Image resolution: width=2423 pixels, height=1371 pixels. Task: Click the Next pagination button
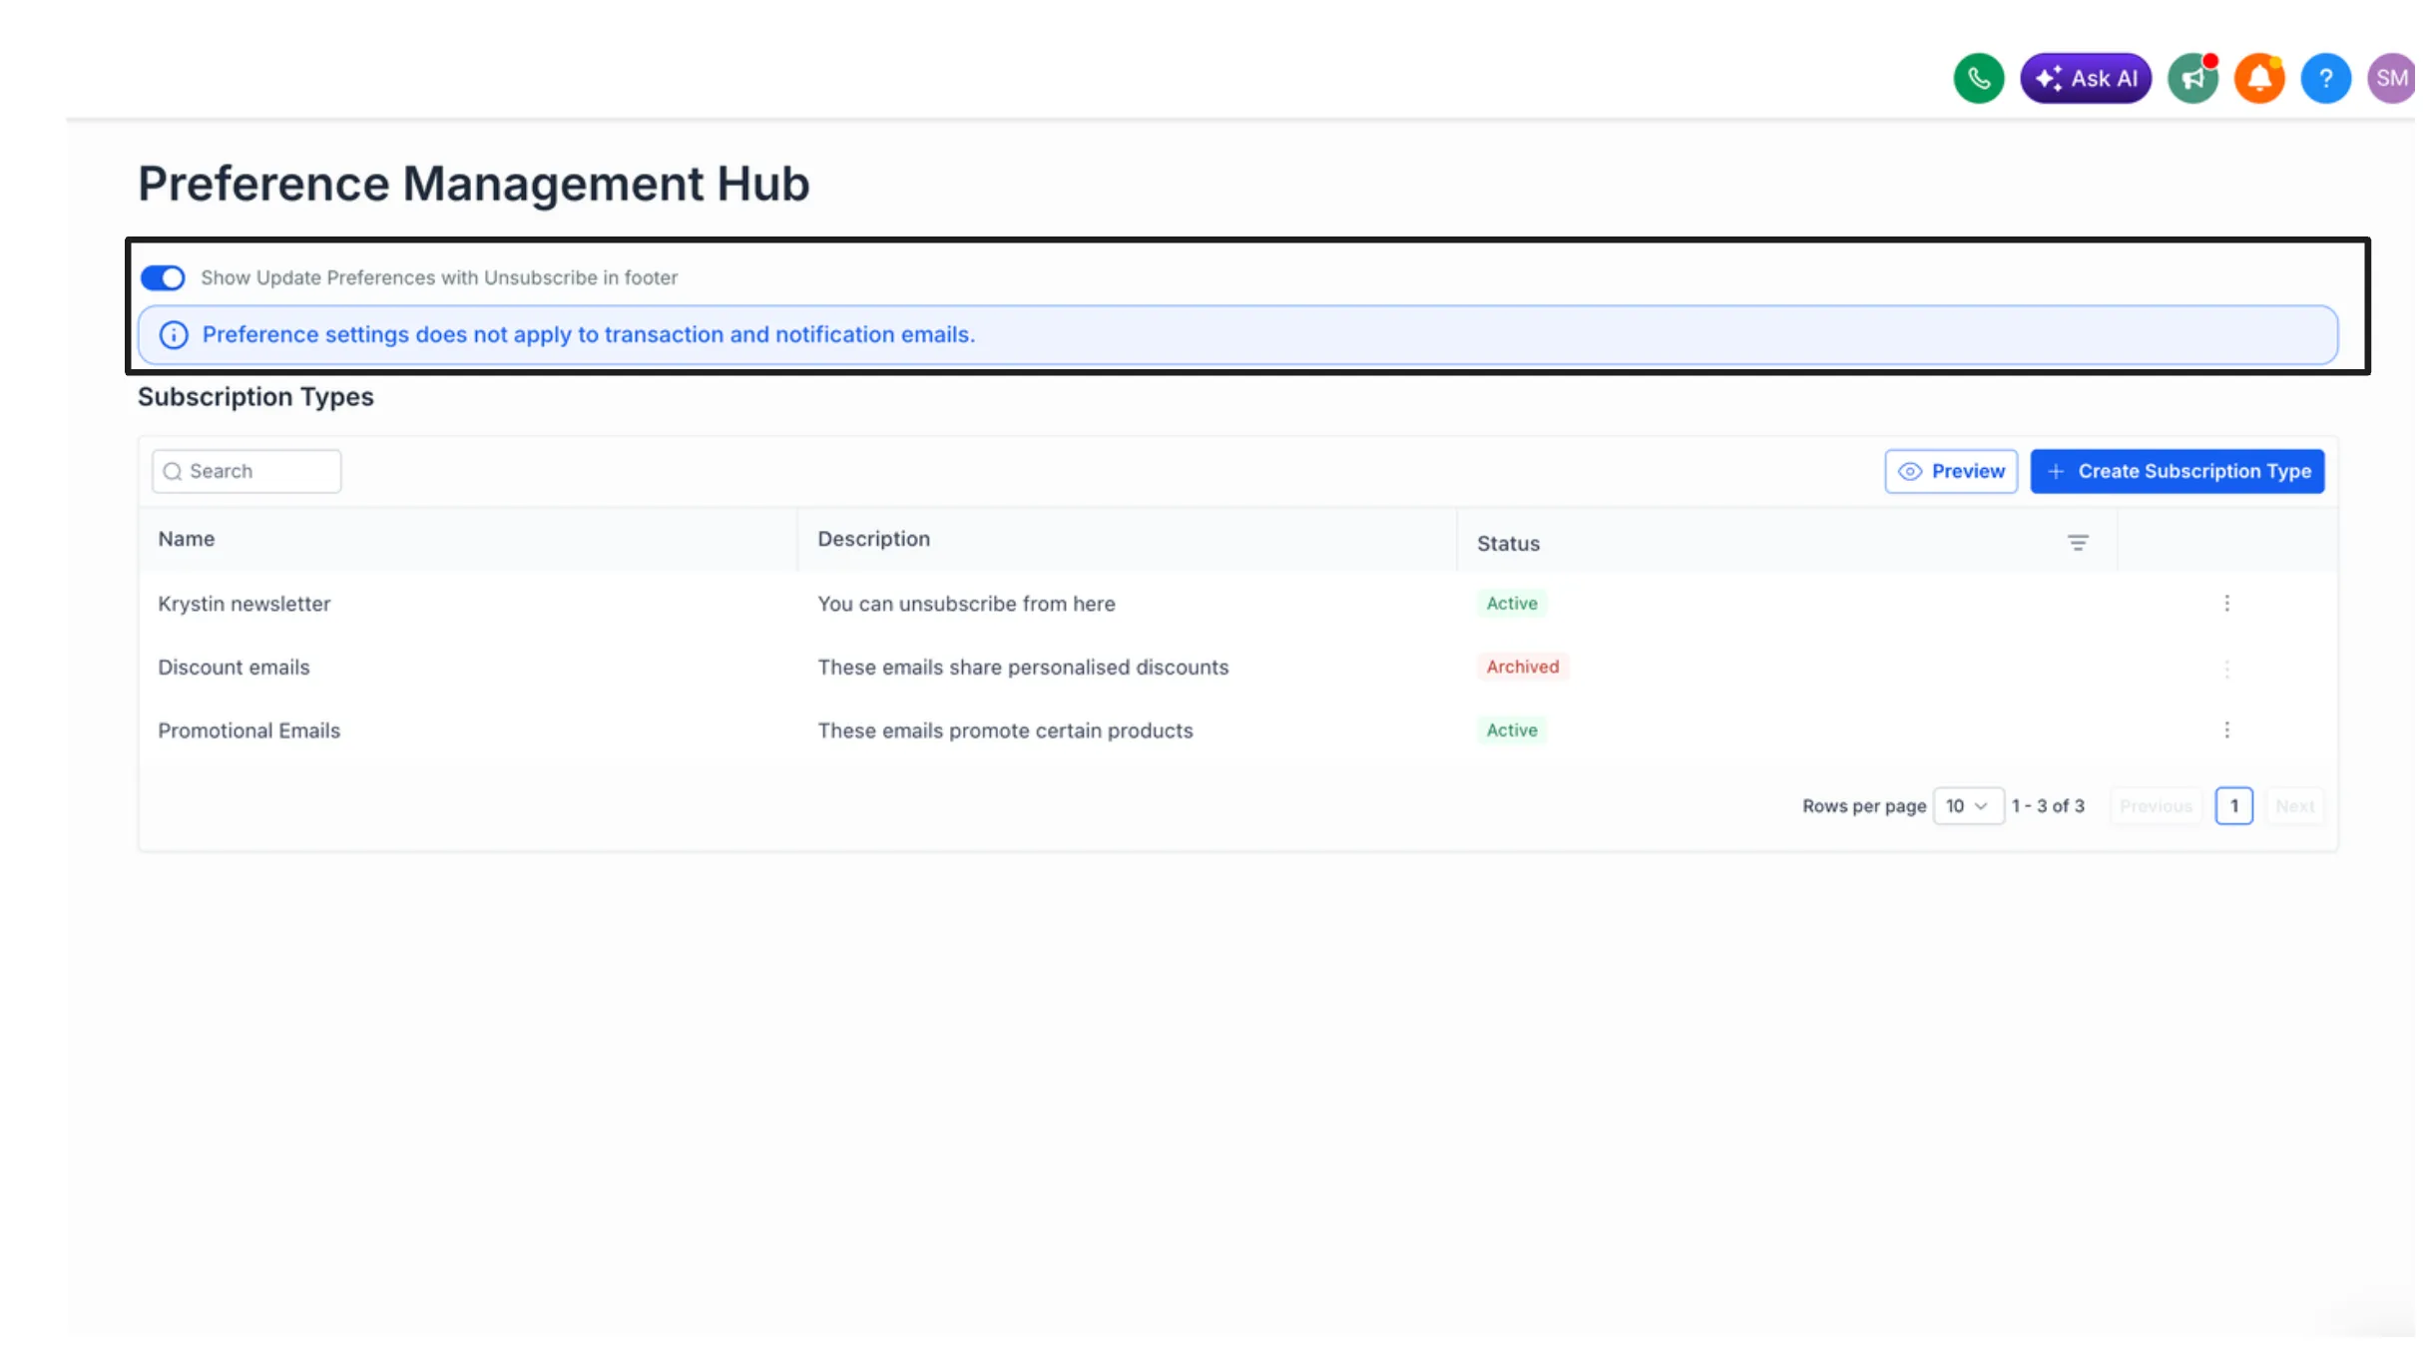point(2295,805)
